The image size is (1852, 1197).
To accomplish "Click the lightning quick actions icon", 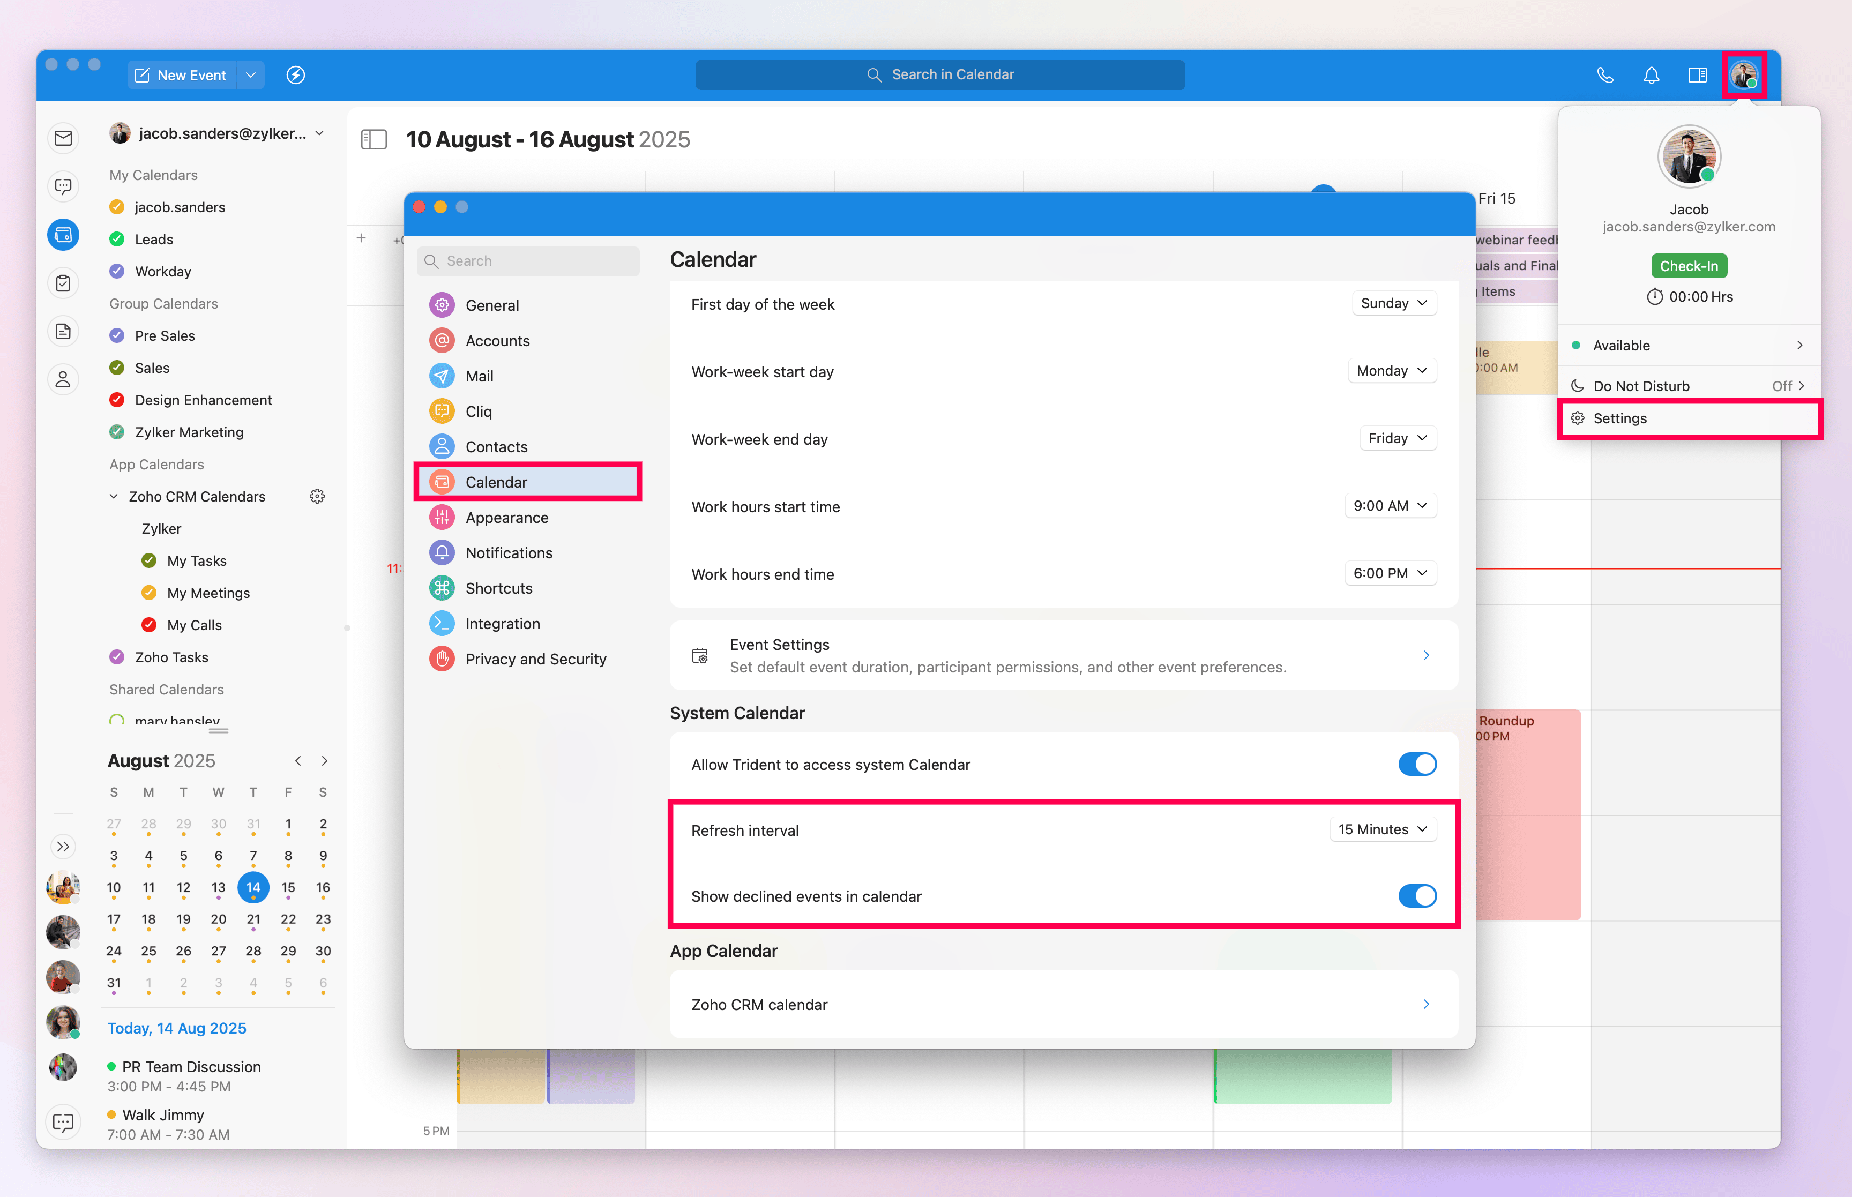I will (x=295, y=74).
